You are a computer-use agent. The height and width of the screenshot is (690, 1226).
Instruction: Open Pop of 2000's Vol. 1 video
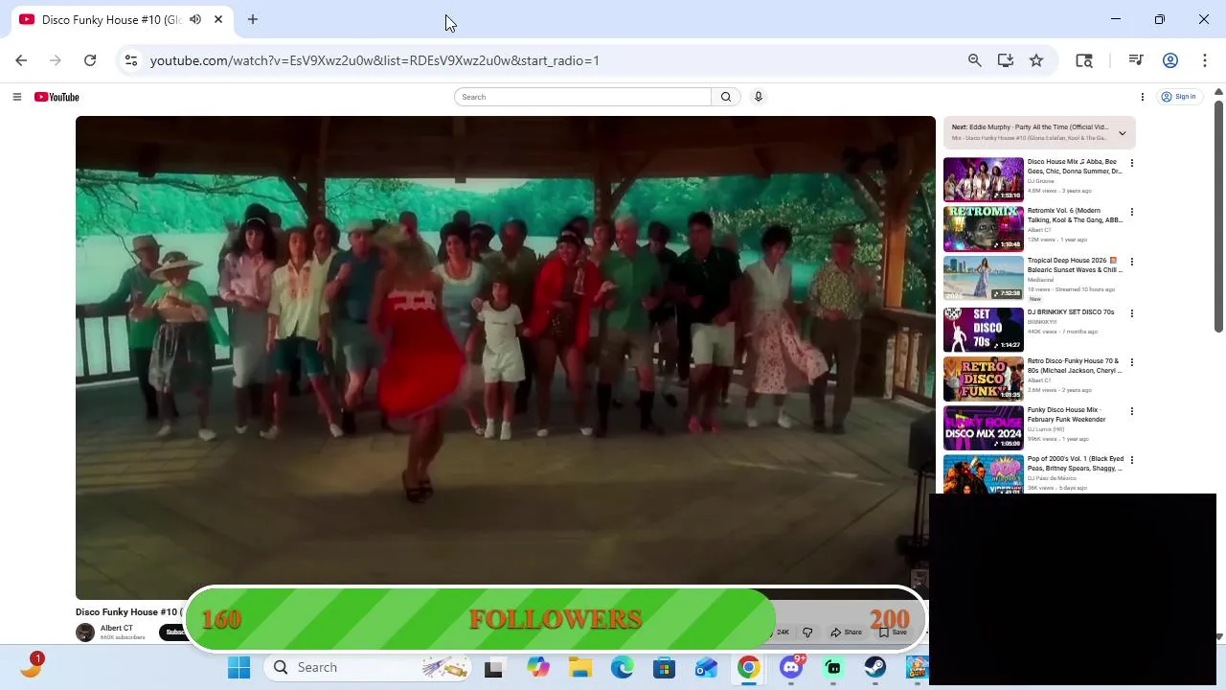pyautogui.click(x=984, y=474)
